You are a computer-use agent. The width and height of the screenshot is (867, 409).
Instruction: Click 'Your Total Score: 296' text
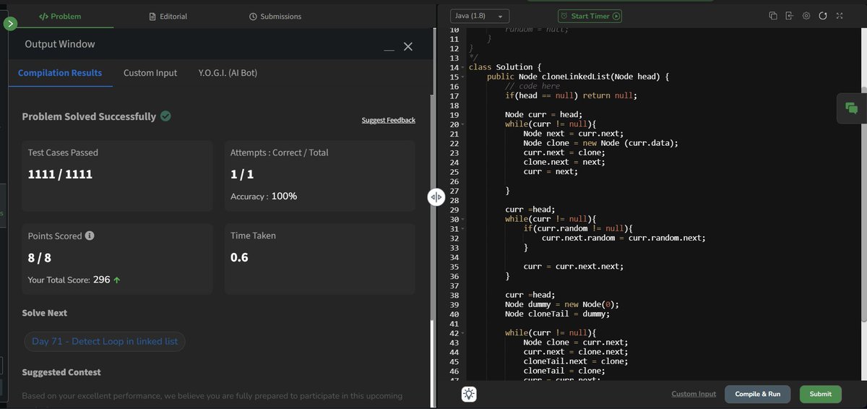[69, 279]
